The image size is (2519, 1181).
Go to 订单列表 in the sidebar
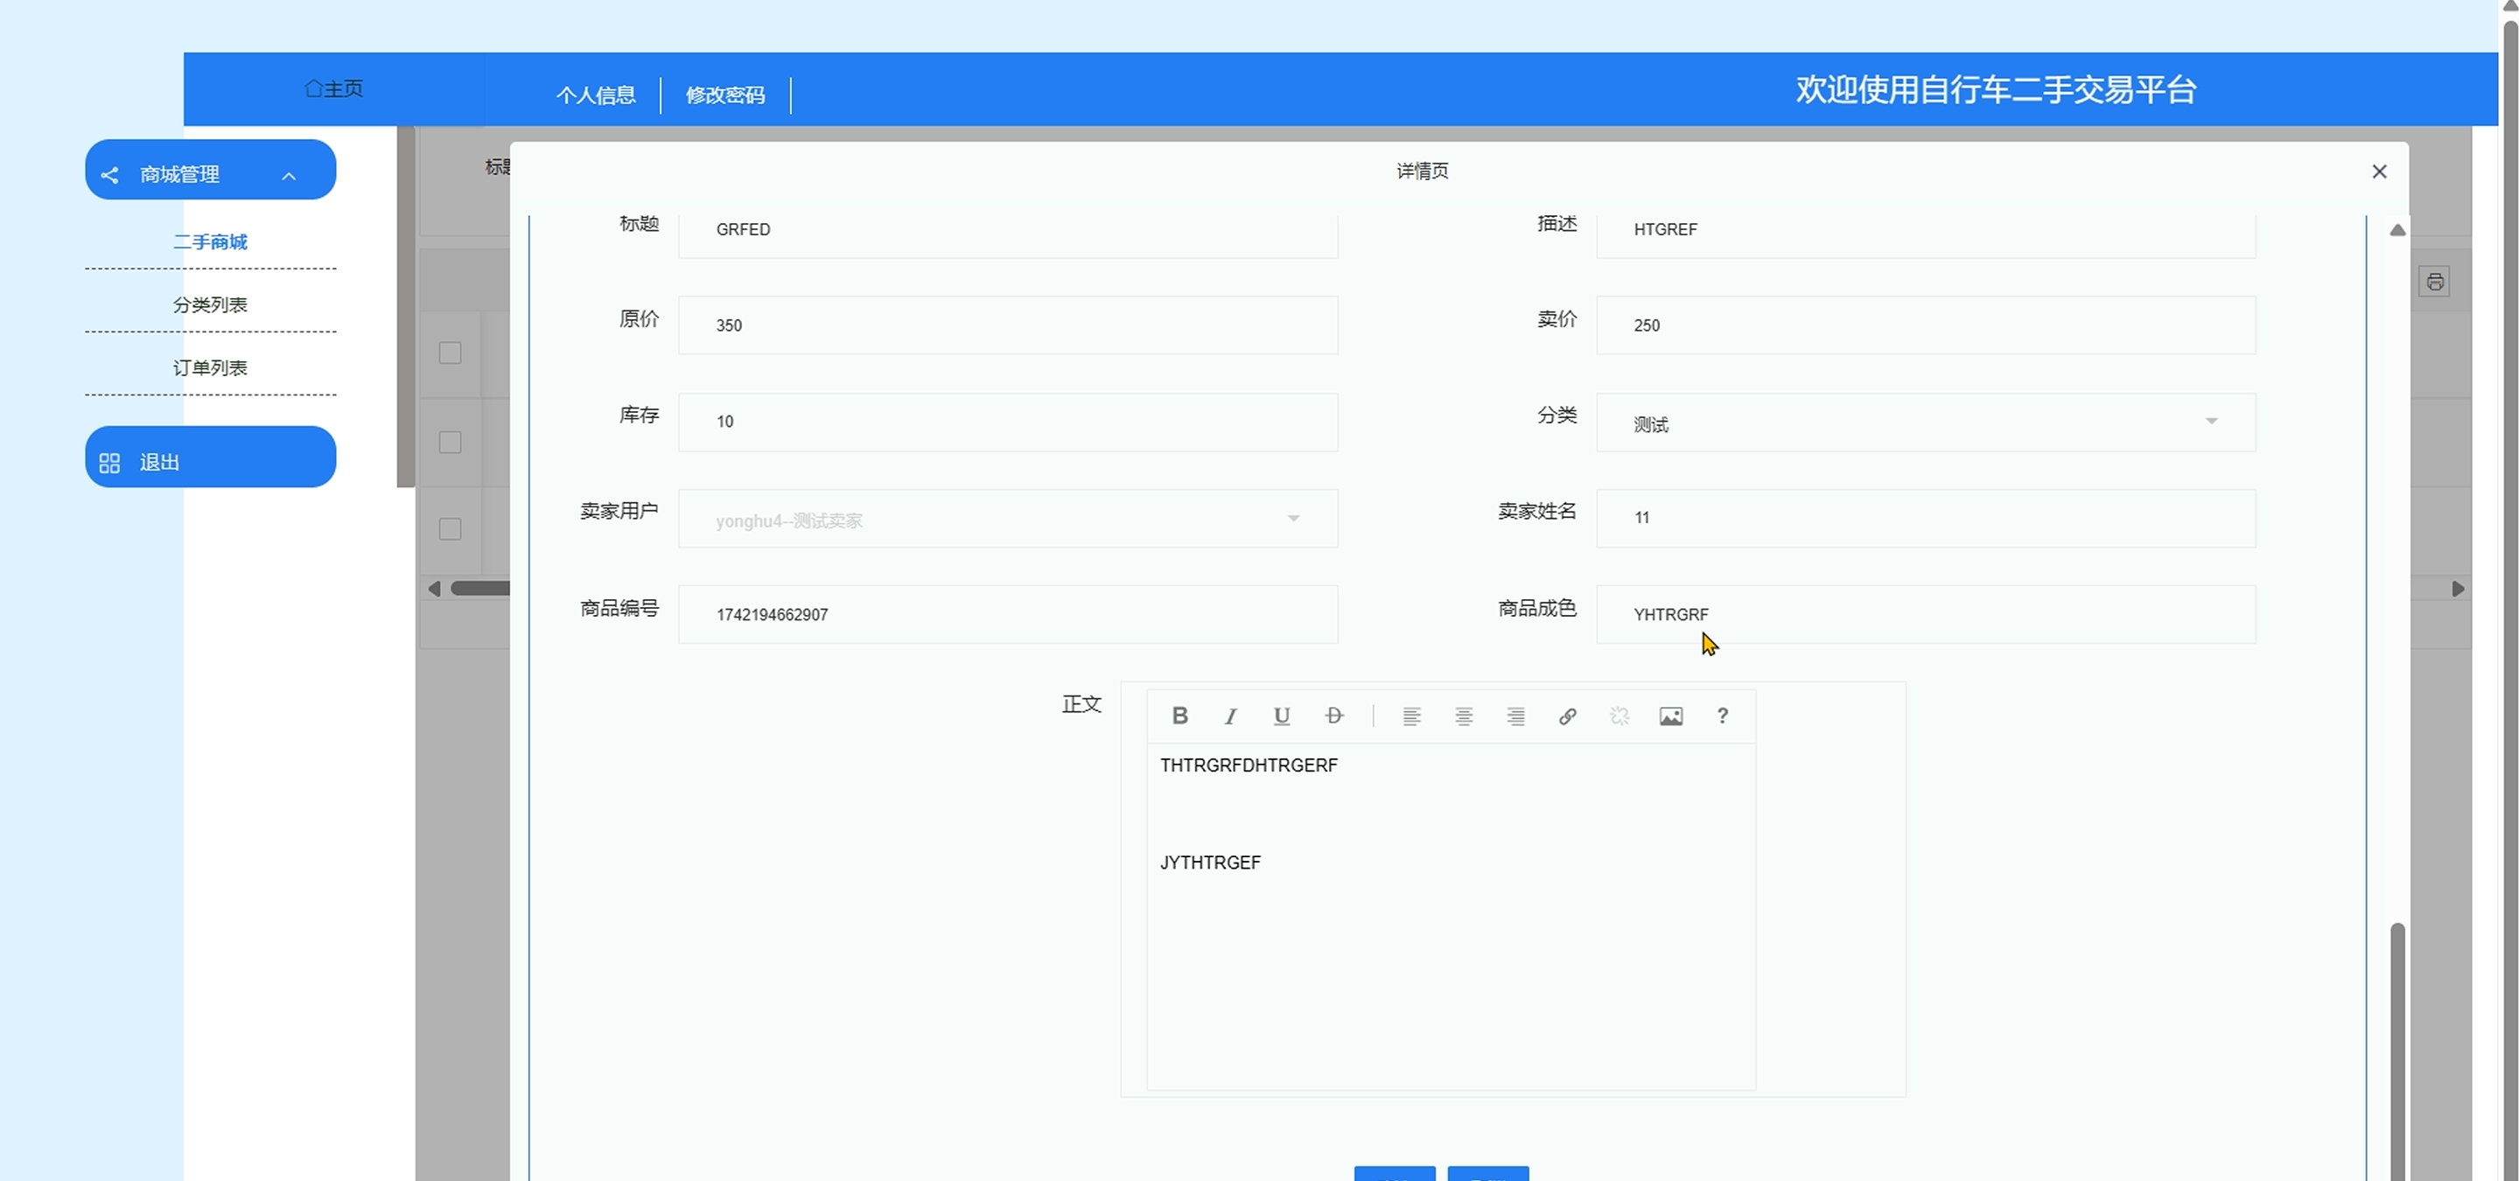pos(210,367)
